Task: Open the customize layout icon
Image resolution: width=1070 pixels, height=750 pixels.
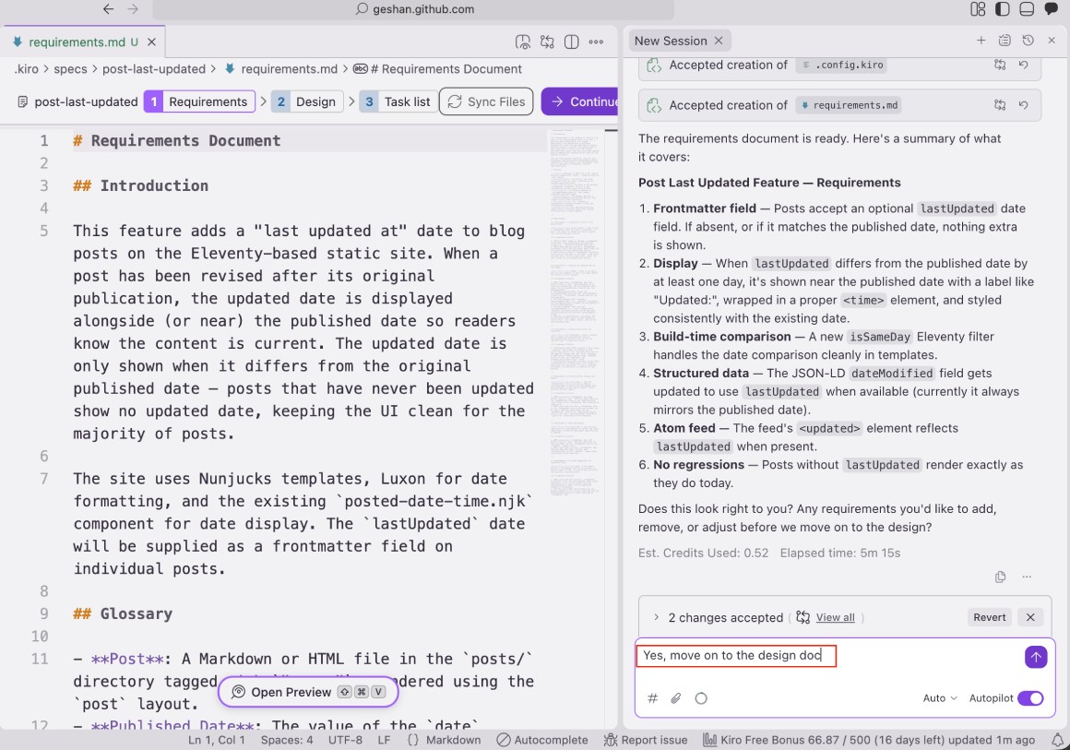Action: point(978,9)
